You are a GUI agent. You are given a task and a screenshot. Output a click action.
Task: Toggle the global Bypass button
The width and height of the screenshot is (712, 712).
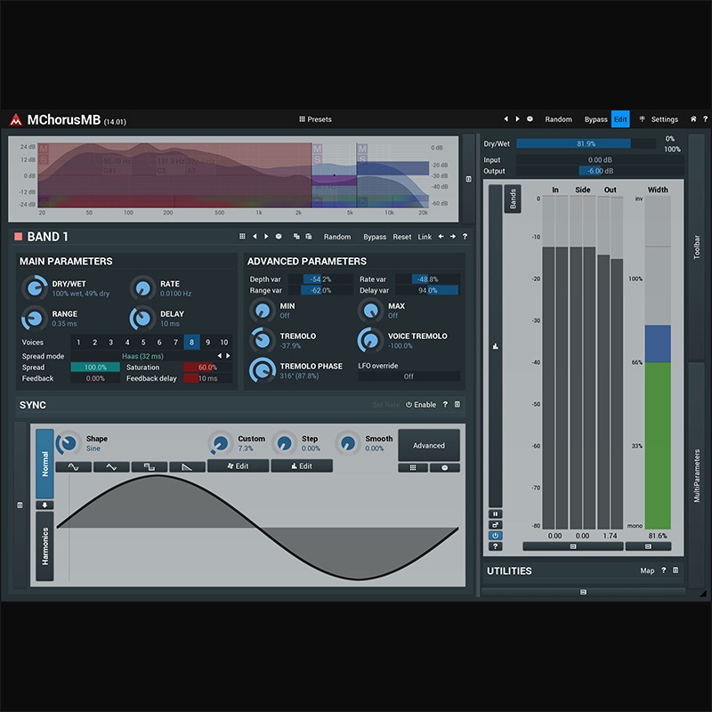coord(595,119)
